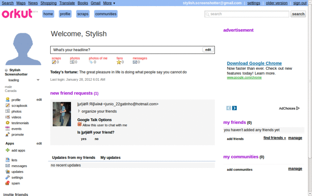Decline friend request with no
The width and height of the screenshot is (312, 196).
(x=96, y=139)
